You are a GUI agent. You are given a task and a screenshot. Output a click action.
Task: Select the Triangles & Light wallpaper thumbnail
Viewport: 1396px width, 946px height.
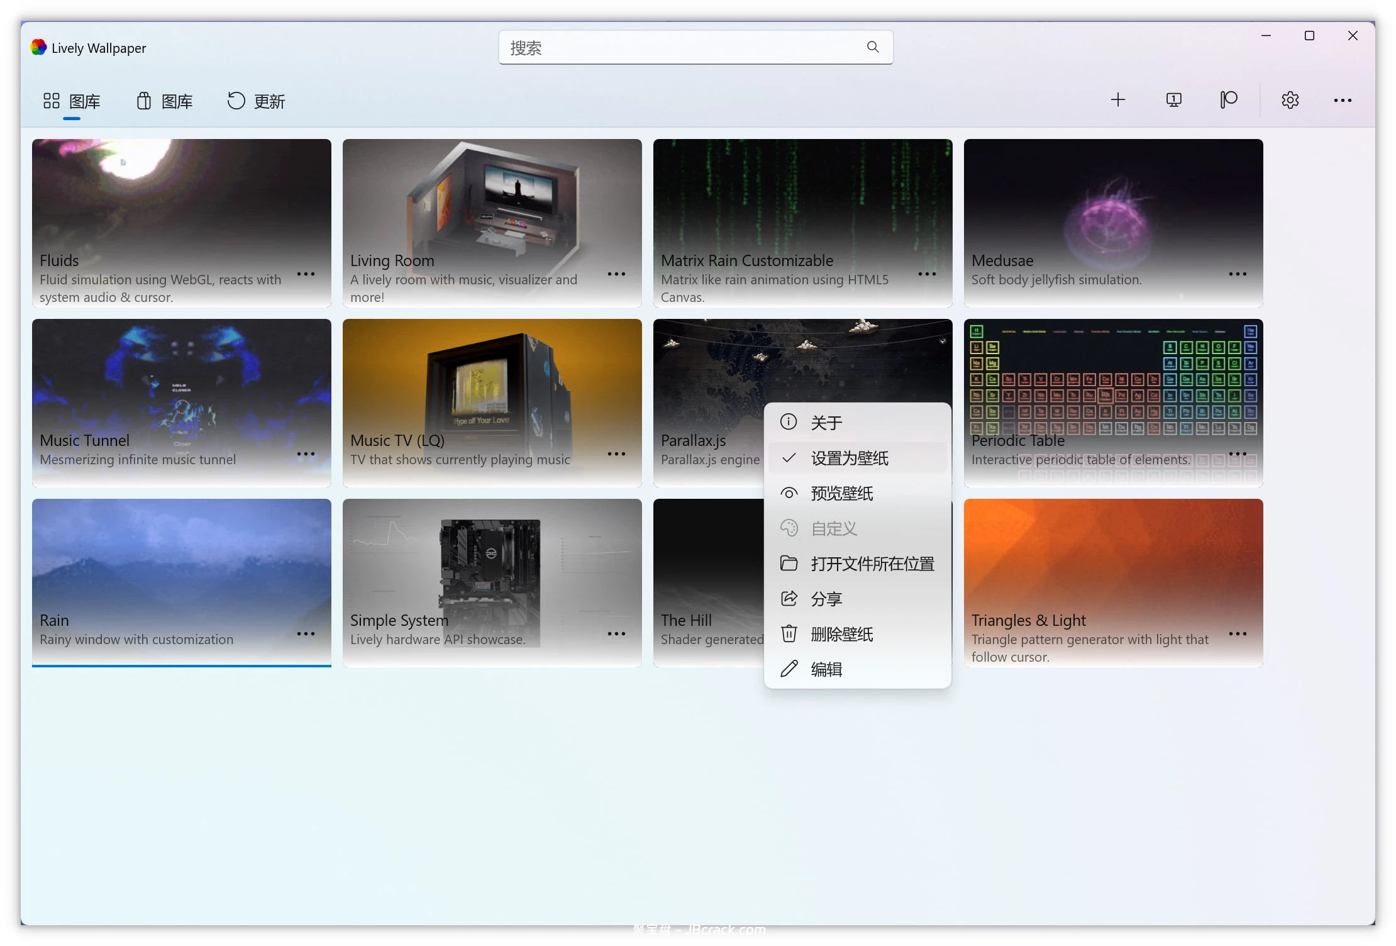tap(1113, 554)
